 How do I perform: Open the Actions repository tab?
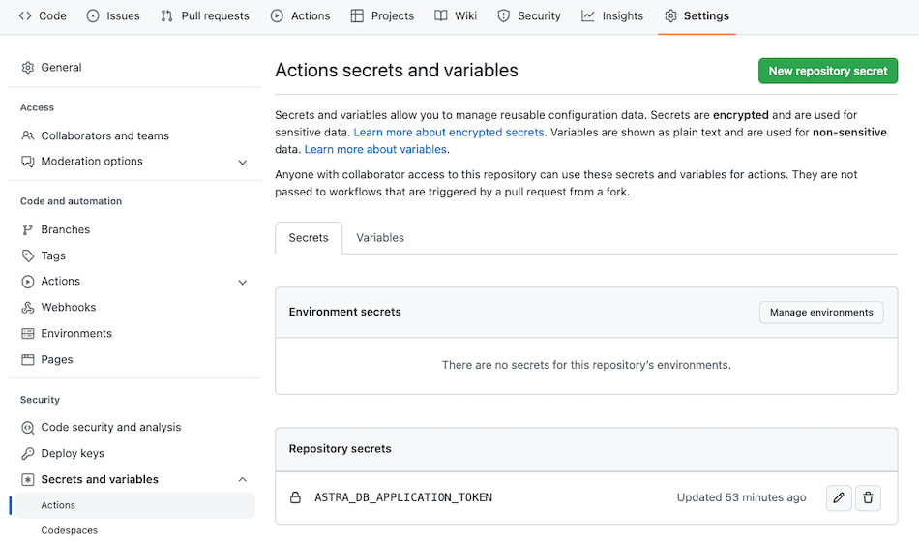[301, 15]
